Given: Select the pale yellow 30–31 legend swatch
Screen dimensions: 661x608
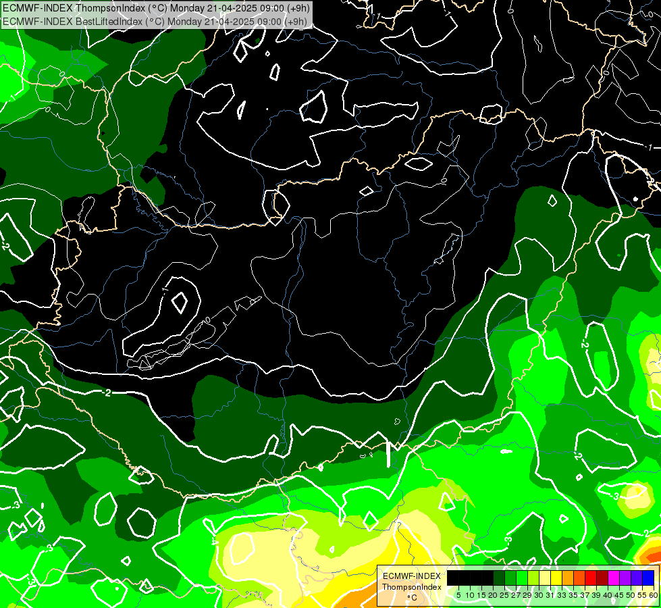Looking at the screenshot, I should [x=545, y=578].
